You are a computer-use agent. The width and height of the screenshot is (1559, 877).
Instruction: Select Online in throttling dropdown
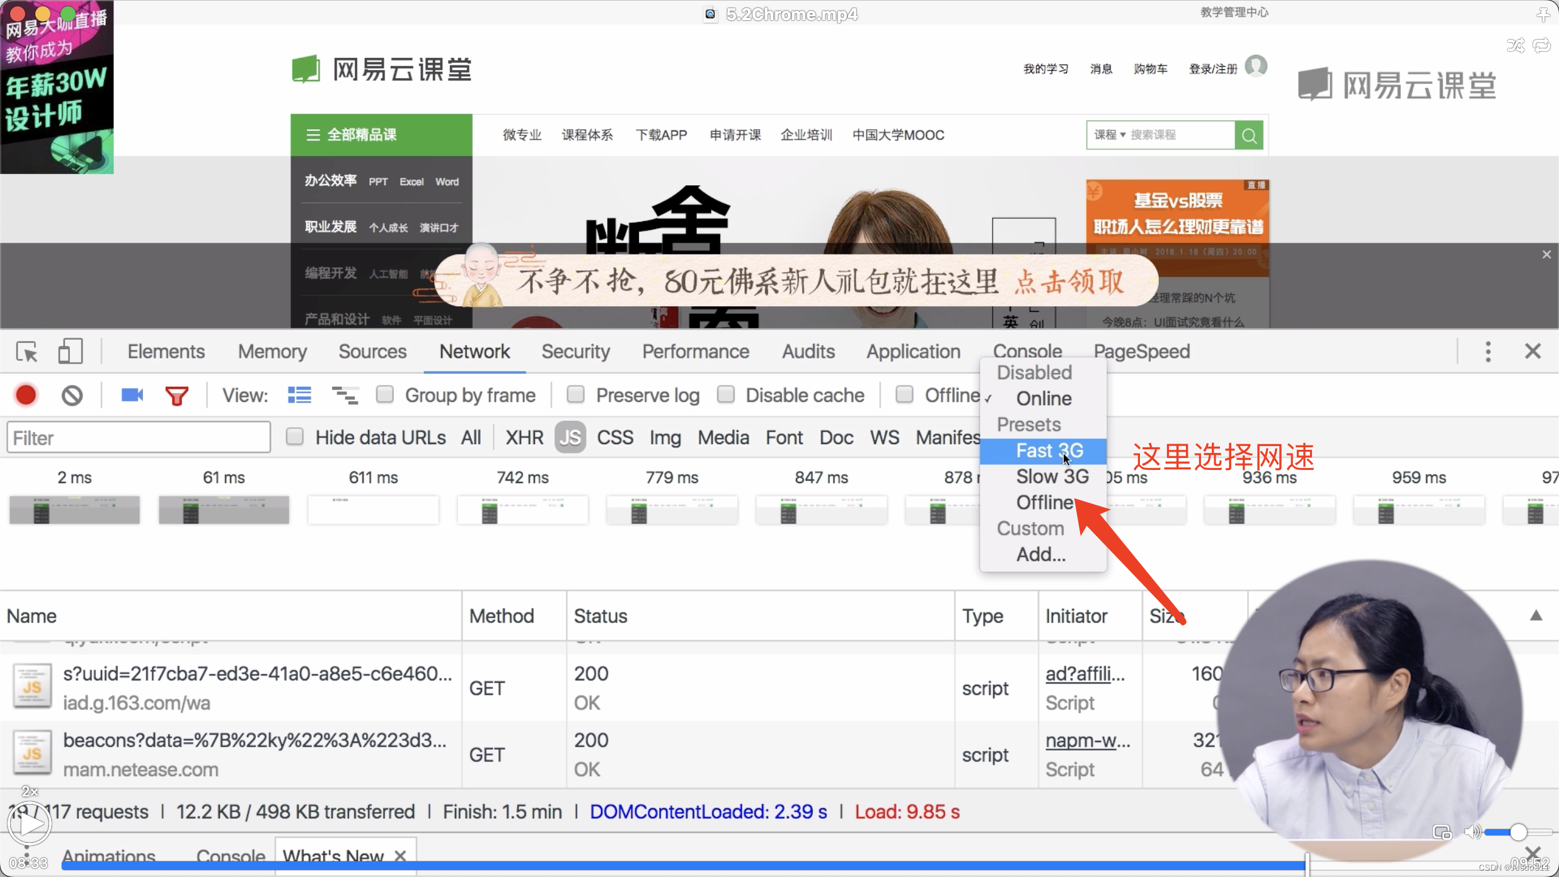click(1043, 398)
